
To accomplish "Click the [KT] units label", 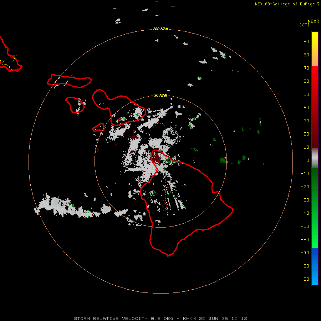I will (304, 25).
